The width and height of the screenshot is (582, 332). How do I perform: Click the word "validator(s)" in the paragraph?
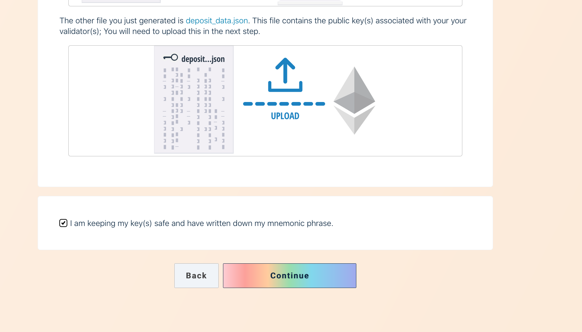pyautogui.click(x=80, y=31)
